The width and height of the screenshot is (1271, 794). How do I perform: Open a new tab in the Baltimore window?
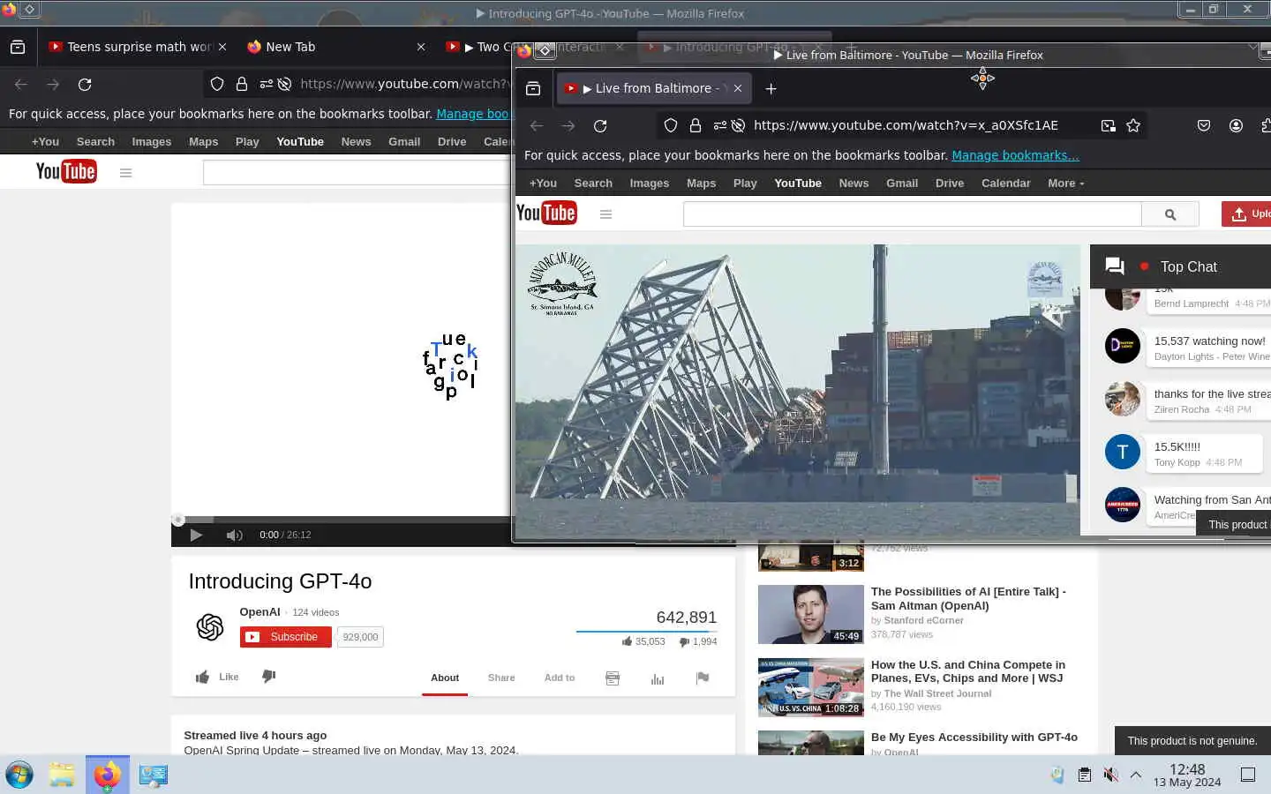point(771,88)
